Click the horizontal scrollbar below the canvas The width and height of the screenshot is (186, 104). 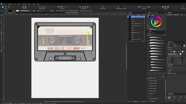(x=64, y=101)
